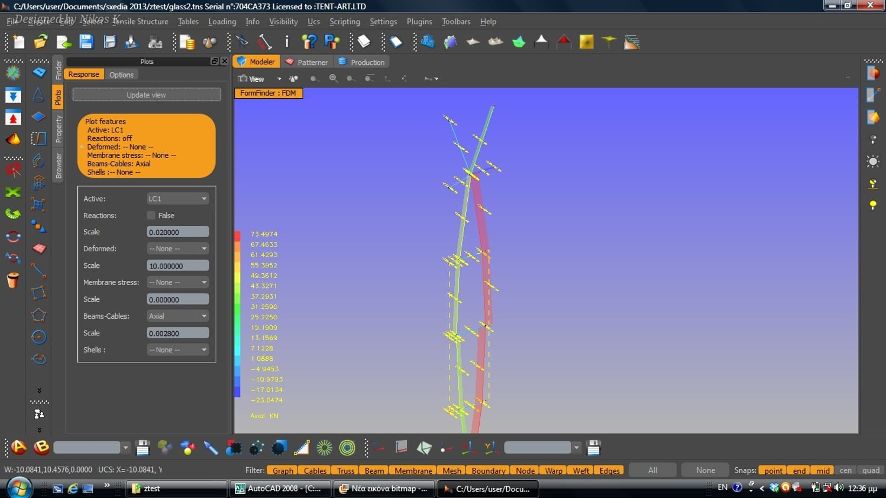Click the green concentric circles icon
The width and height of the screenshot is (886, 498).
(x=347, y=447)
